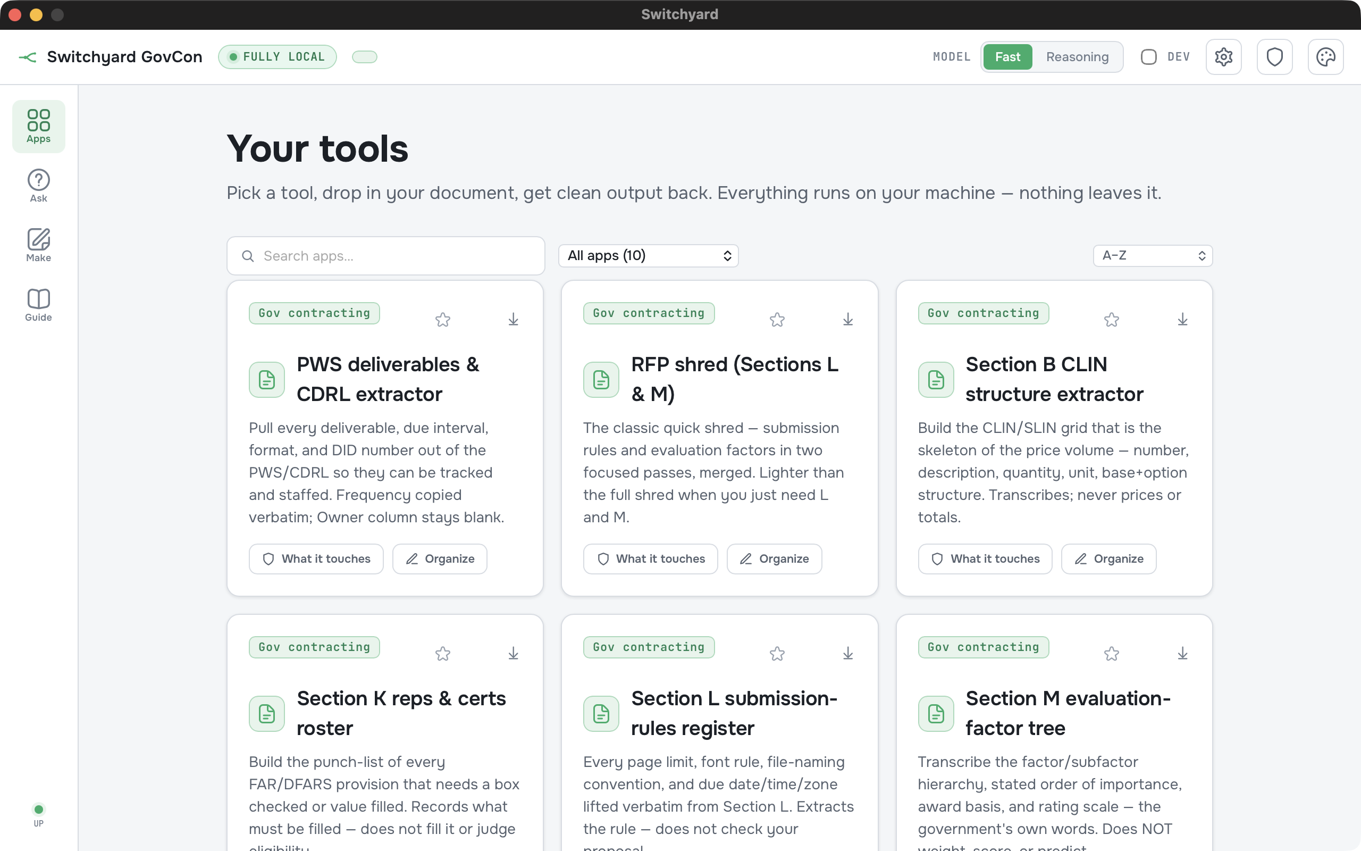The image size is (1361, 851).
Task: Organize the PWS deliverables & CDRL extractor
Action: [440, 559]
